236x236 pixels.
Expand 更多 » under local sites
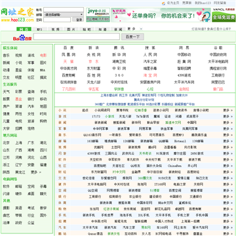pyautogui.click(x=36, y=172)
